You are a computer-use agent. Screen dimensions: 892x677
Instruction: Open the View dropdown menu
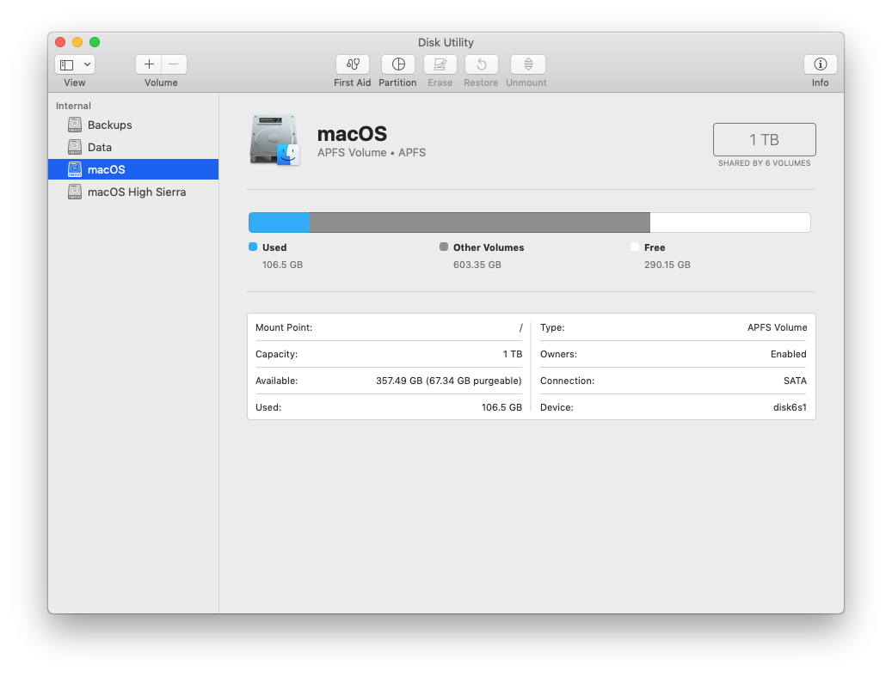[75, 64]
